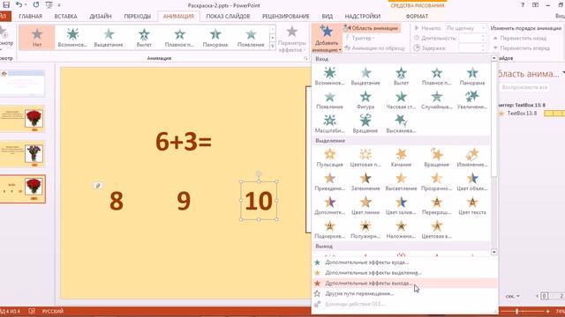Open 'Дополнительные эффекты выделения...' menu entry
The width and height of the screenshot is (565, 317).
404,273
